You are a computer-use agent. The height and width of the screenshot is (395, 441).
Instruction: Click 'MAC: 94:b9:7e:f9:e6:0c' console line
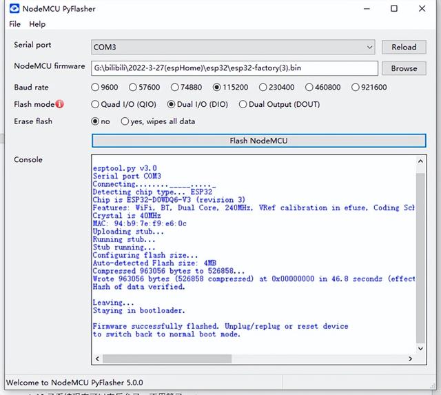140,223
